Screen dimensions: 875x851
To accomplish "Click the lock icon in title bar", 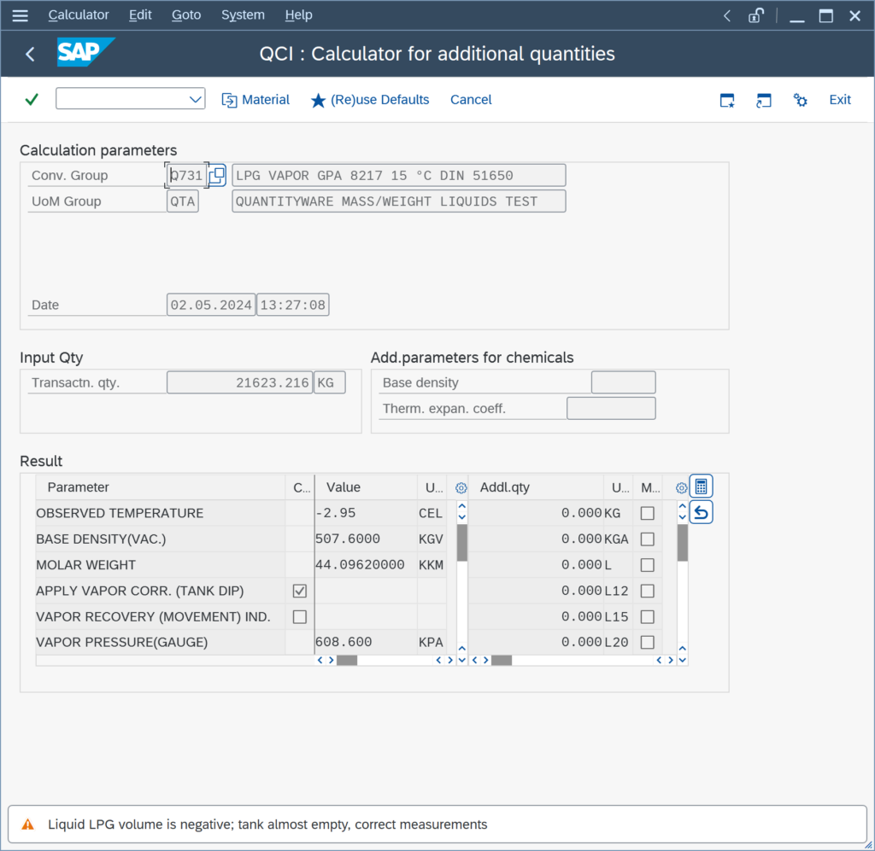I will (755, 15).
